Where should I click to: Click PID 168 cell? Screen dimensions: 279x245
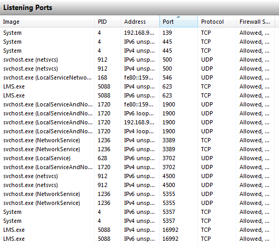102,77
